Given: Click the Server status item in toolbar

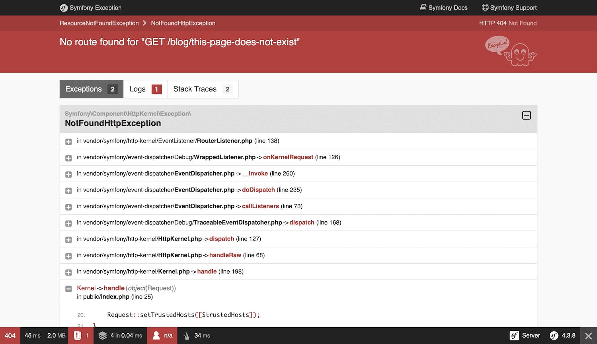Looking at the screenshot, I should (525, 336).
